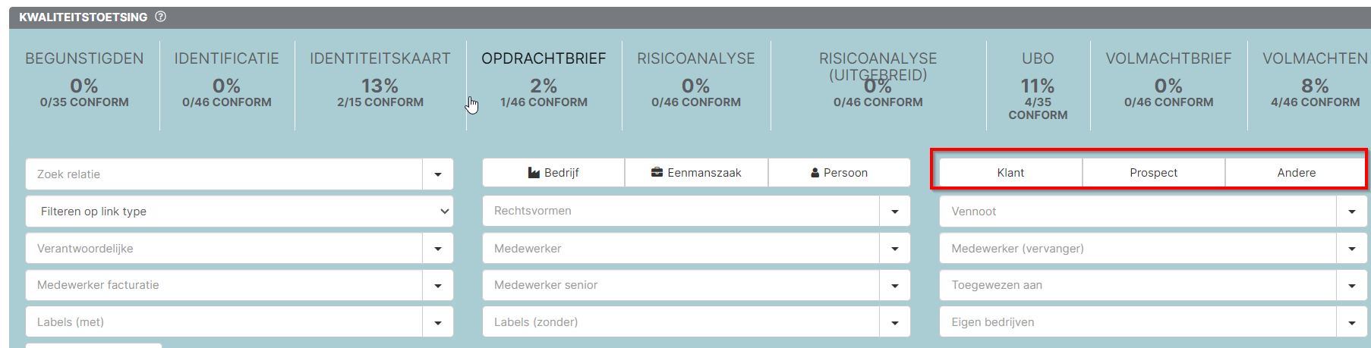The image size is (1371, 348).
Task: Open the Rechtsvormen dropdown arrow
Action: pyautogui.click(x=895, y=212)
